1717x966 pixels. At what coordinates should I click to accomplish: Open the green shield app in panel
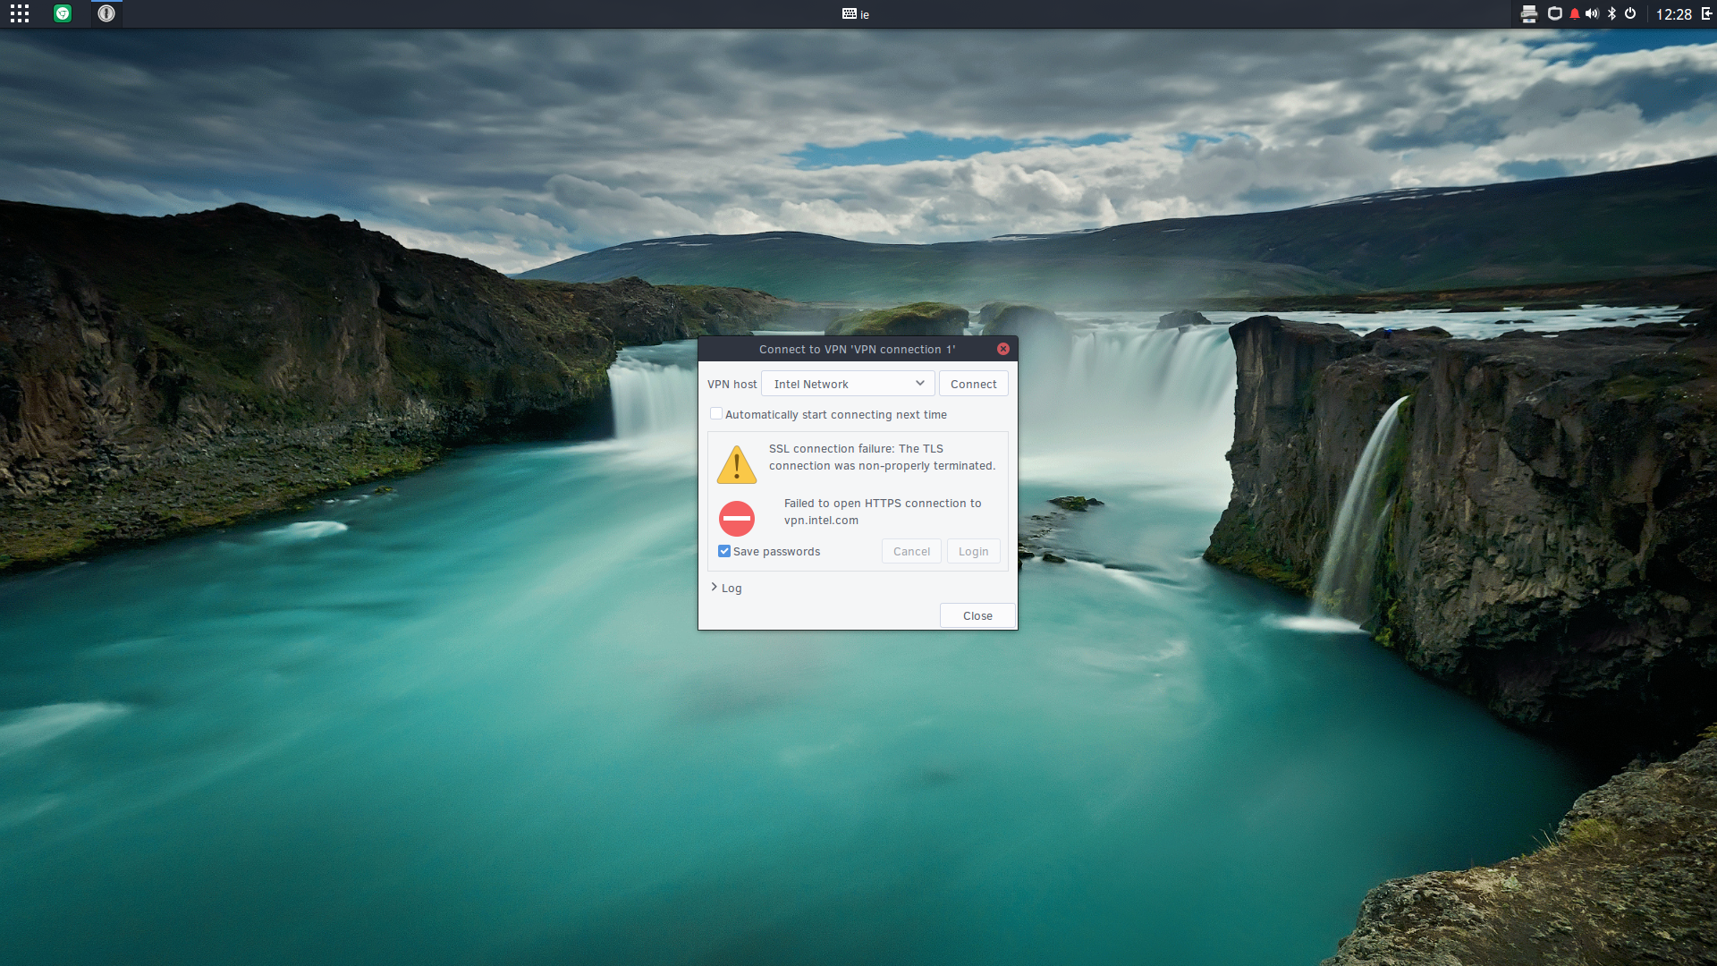tap(63, 13)
